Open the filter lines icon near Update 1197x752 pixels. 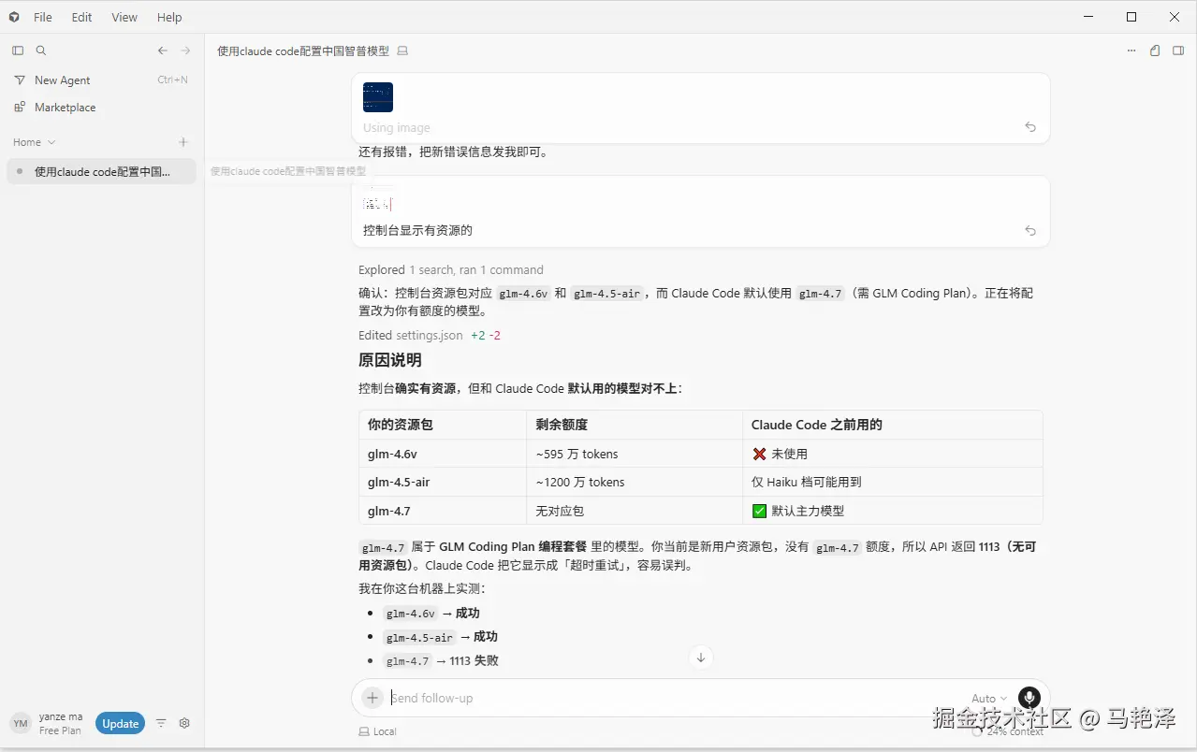pos(161,723)
